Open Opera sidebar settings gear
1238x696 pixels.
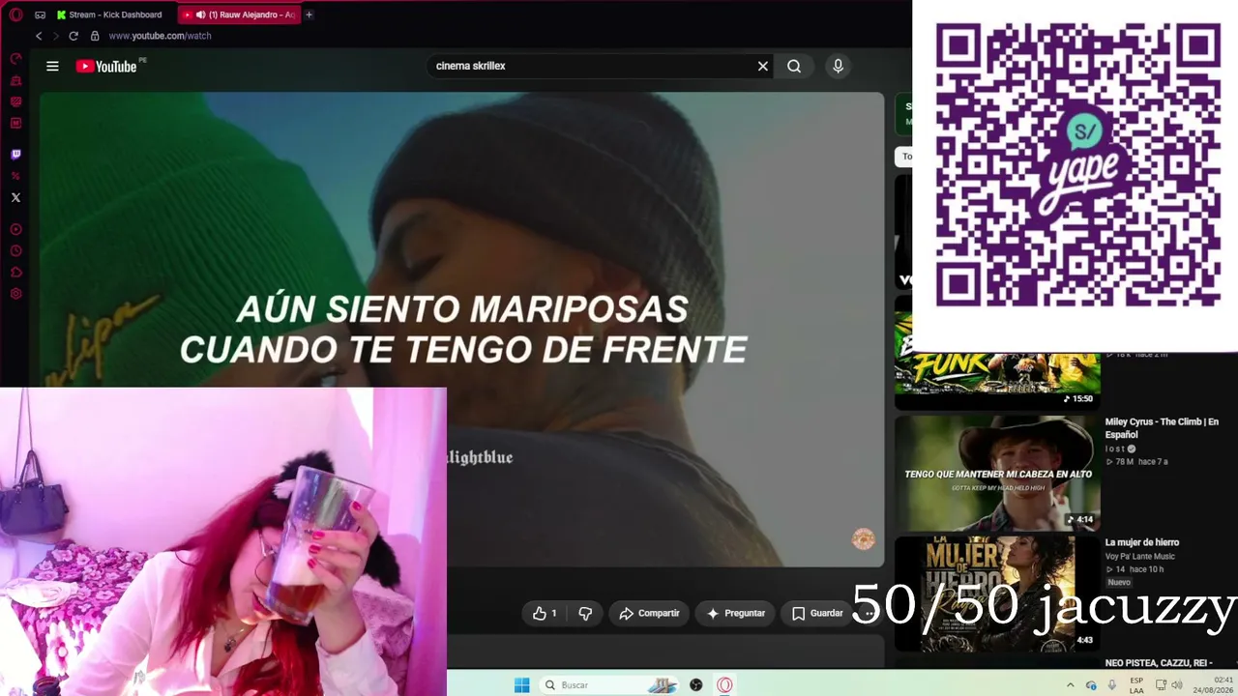tap(15, 294)
